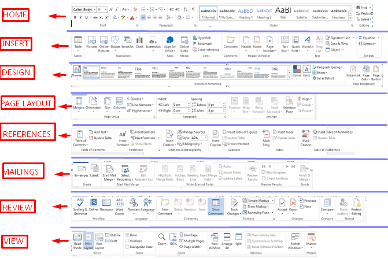
Task: Click the Bookmark button
Action: [x=202, y=44]
